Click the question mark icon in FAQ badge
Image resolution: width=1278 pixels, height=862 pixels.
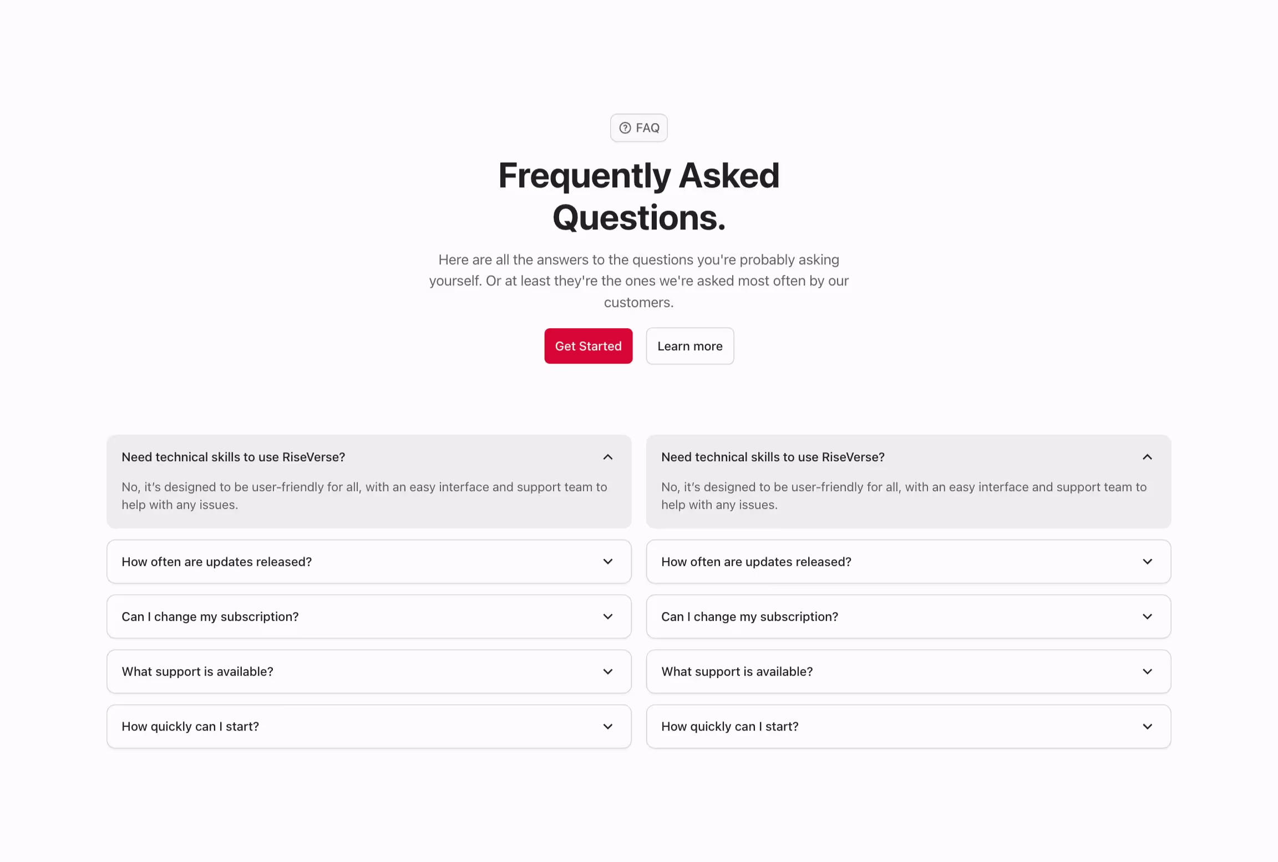pyautogui.click(x=625, y=127)
